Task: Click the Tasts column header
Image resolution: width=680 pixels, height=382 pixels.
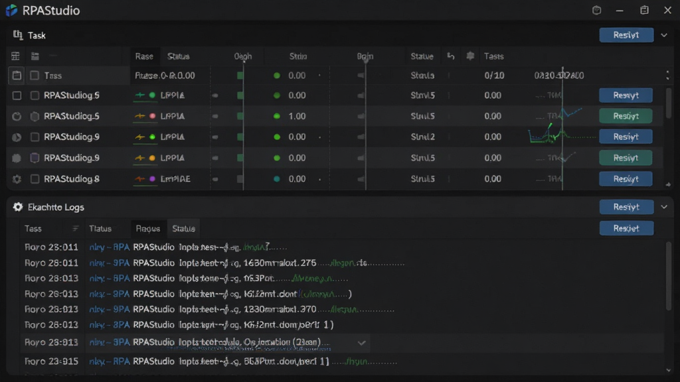Action: [494, 56]
